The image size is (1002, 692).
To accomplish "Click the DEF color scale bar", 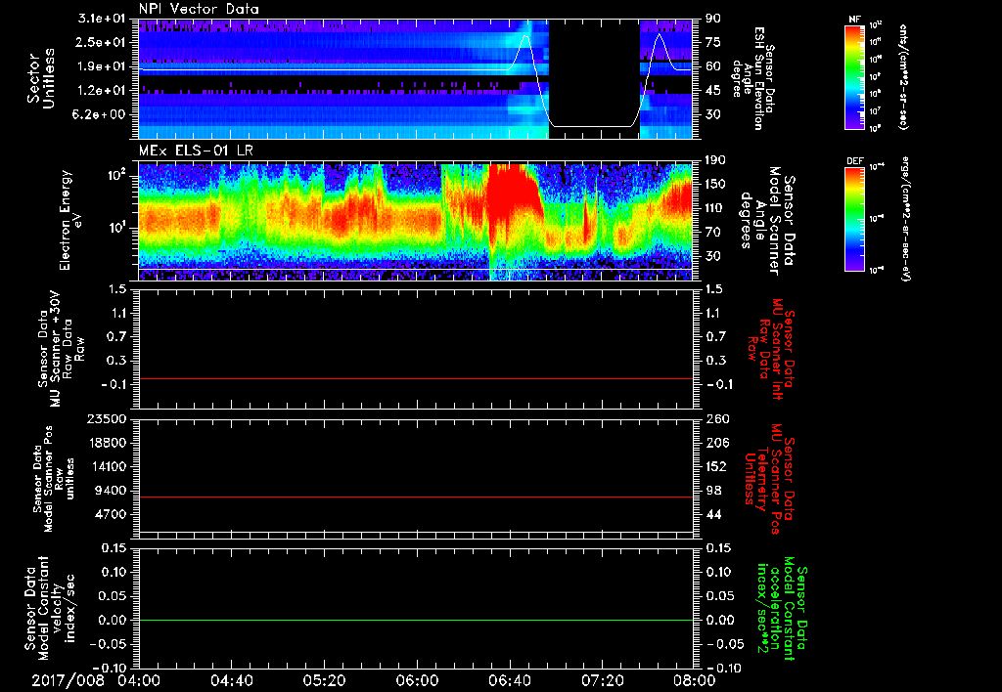I will tap(853, 217).
